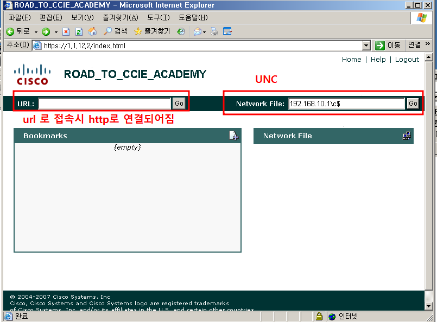Open the Search (검색) toolbar button
This screenshot has height=322, width=437.
(115, 31)
